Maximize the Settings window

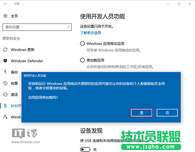point(179,4)
